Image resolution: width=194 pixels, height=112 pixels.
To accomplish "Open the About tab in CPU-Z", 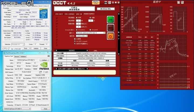I will [x=46, y=6].
